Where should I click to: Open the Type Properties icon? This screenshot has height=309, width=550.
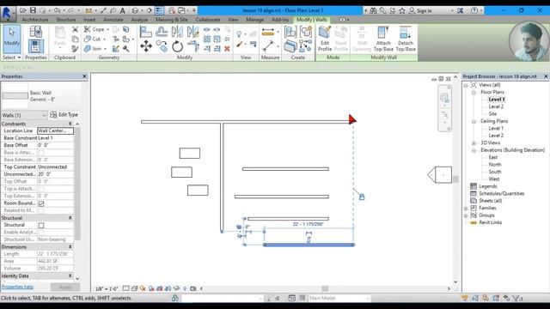[36, 32]
